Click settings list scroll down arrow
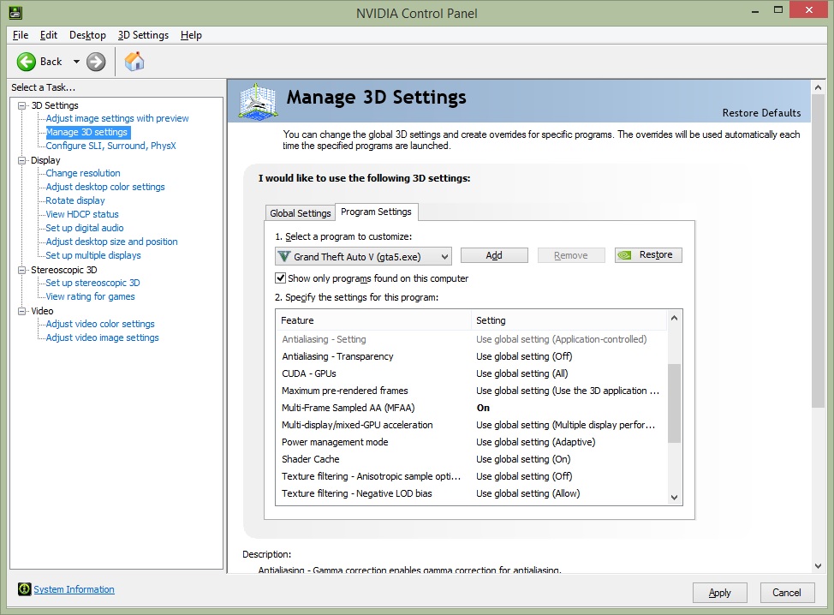This screenshot has height=615, width=834. pyautogui.click(x=675, y=498)
